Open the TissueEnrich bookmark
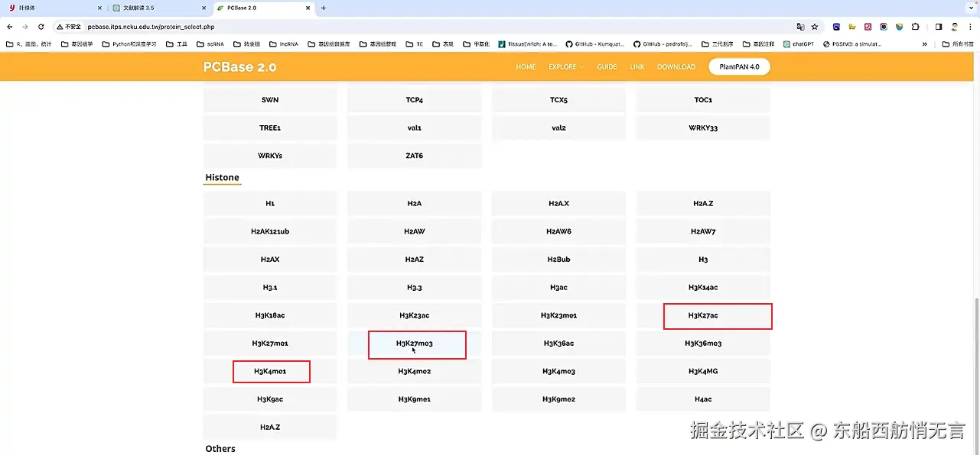980x455 pixels. tap(527, 44)
